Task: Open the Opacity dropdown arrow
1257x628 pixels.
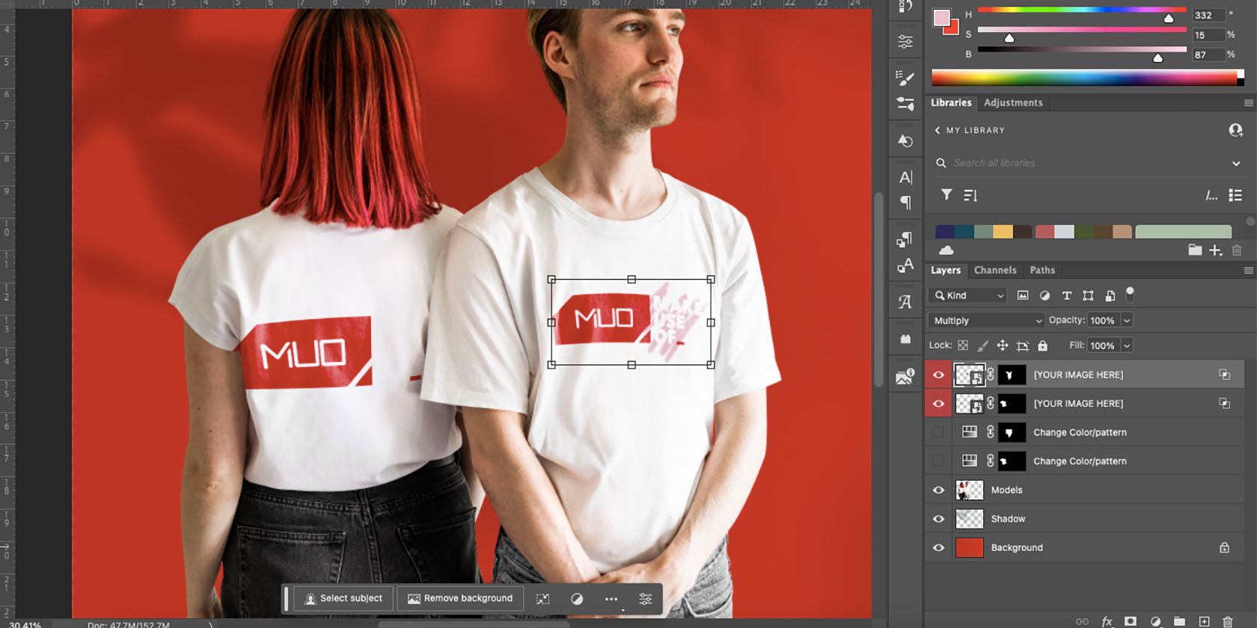Action: coord(1127,321)
